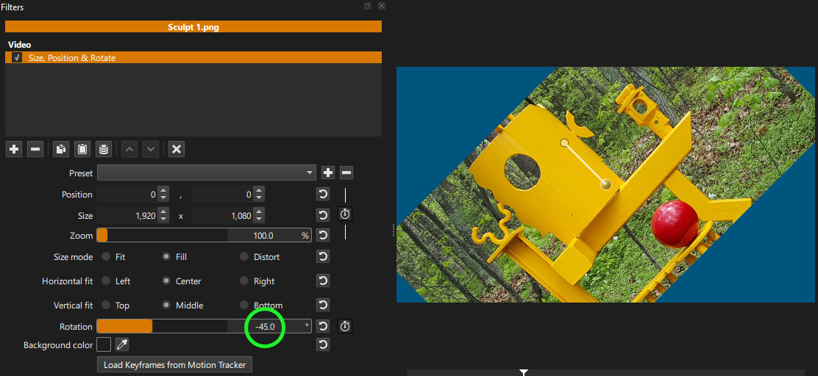The width and height of the screenshot is (818, 376).
Task: Copy filters using the copy icon
Action: (61, 150)
